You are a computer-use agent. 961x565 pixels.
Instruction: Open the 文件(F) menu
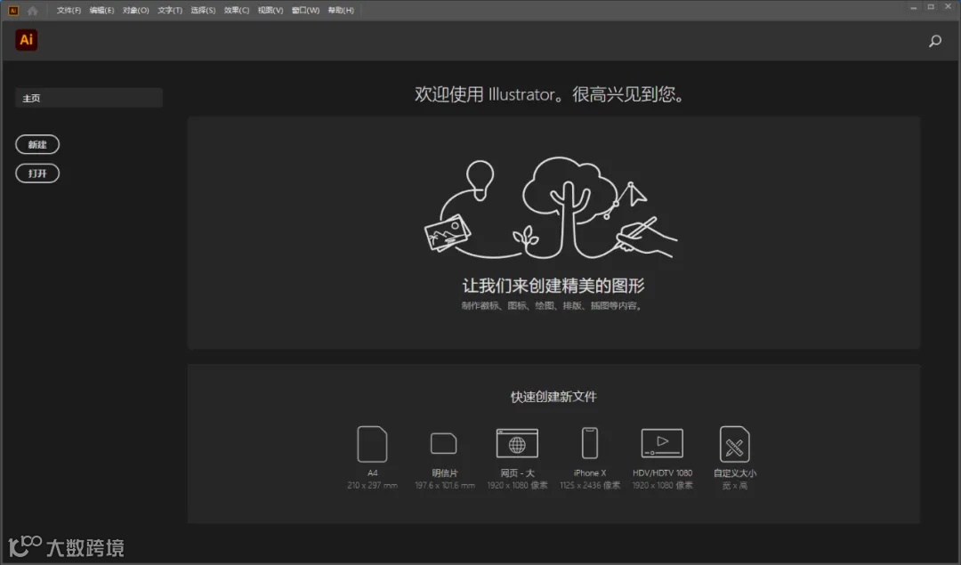(69, 11)
